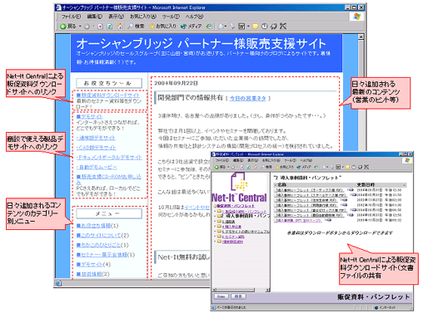Click the Home icon in the Net-It Central window toolbar
The height and width of the screenshot is (313, 433).
point(255,167)
